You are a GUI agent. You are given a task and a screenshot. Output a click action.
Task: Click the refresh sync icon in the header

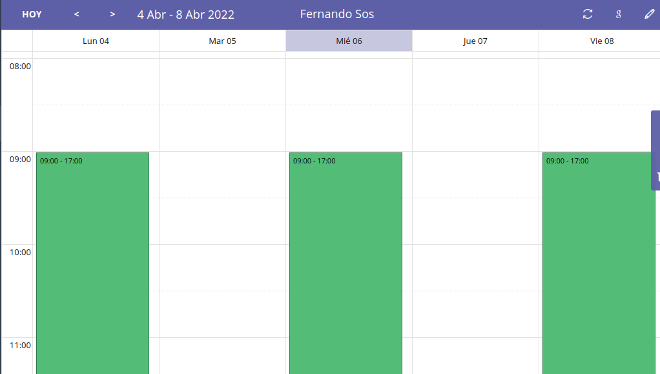click(587, 14)
